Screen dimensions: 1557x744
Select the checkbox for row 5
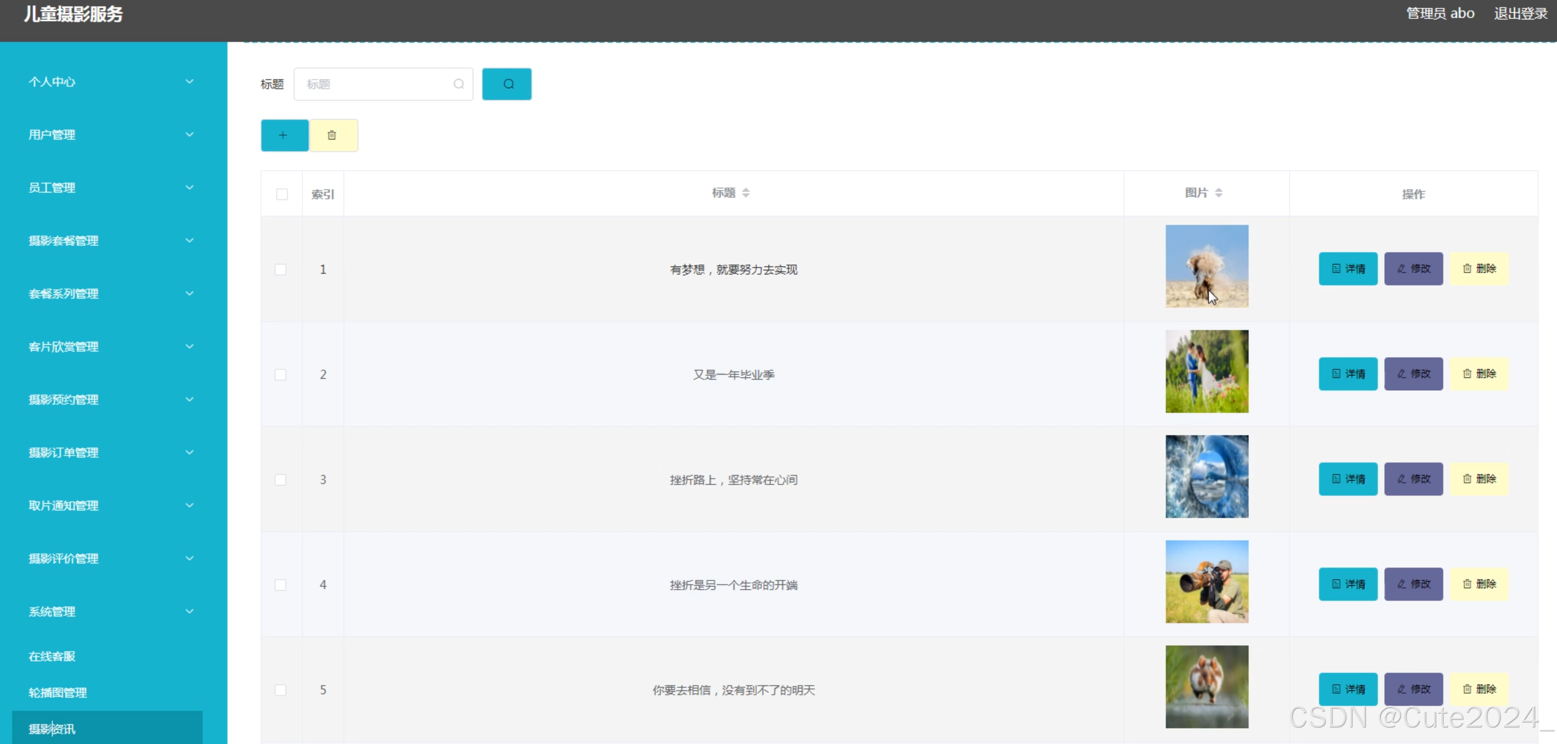(280, 690)
